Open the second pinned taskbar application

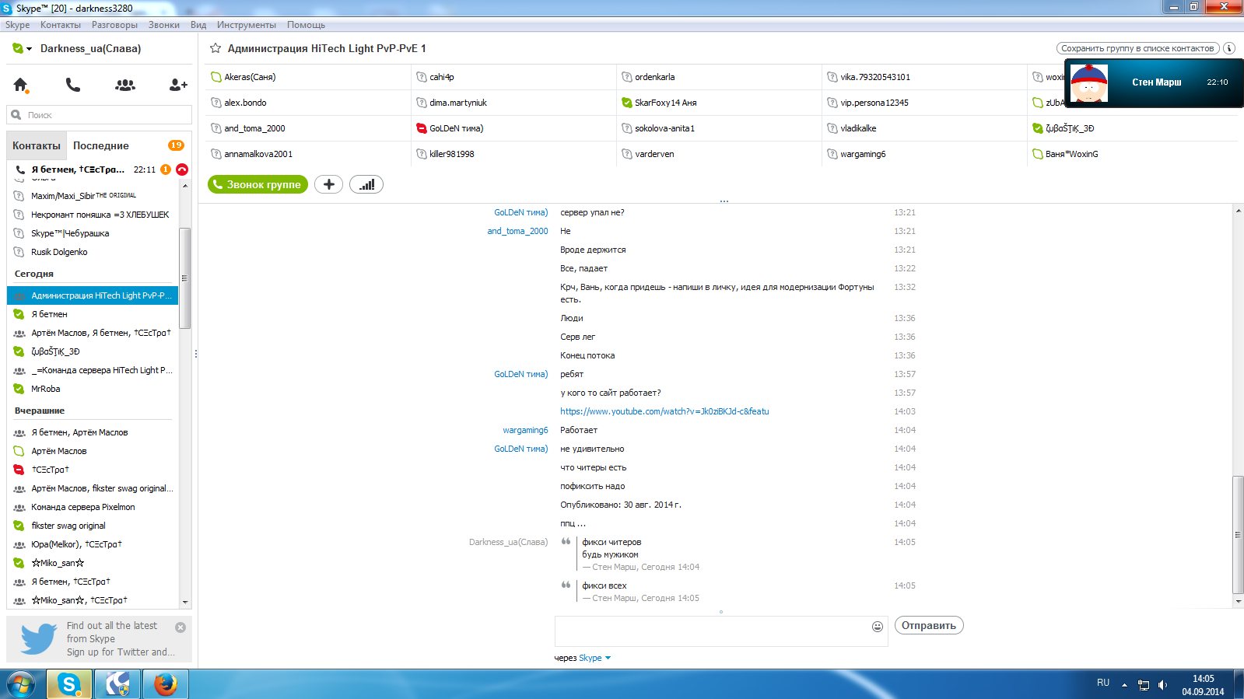(x=117, y=684)
